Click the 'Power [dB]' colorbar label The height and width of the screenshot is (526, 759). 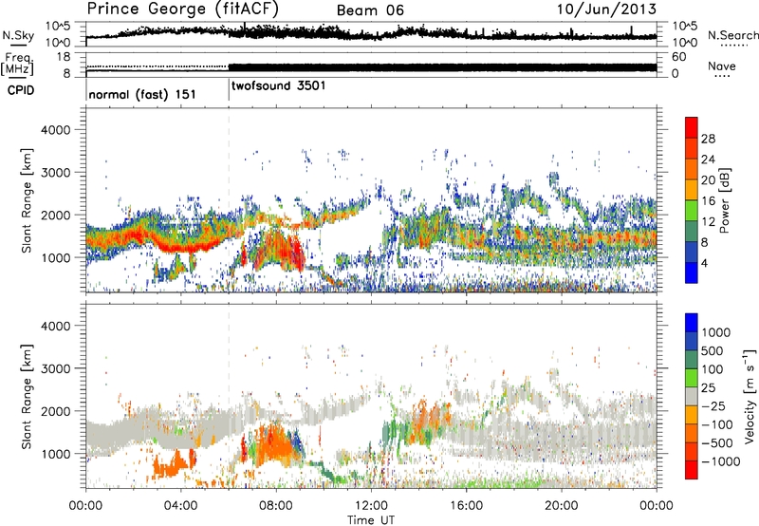point(725,200)
